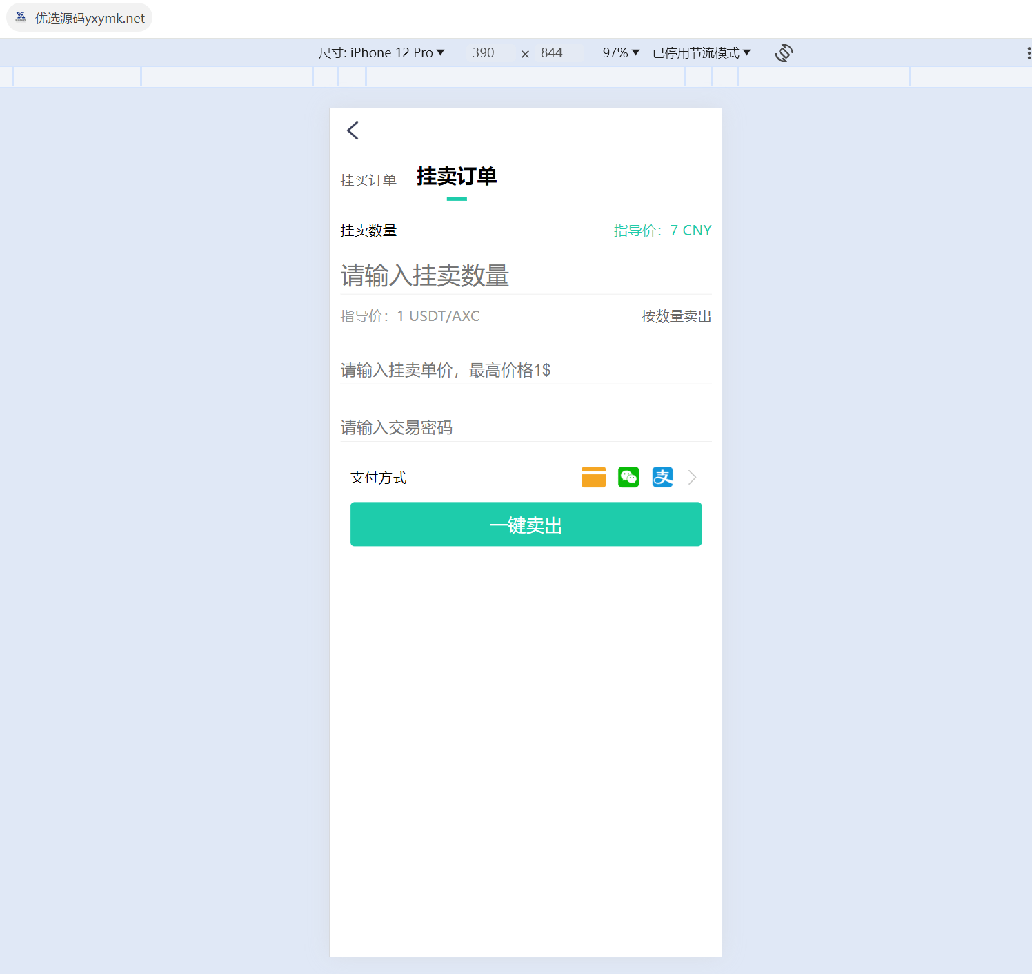Screen dimensions: 1032x974
Task: Switch to the 挂买订单 tab
Action: 368,180
